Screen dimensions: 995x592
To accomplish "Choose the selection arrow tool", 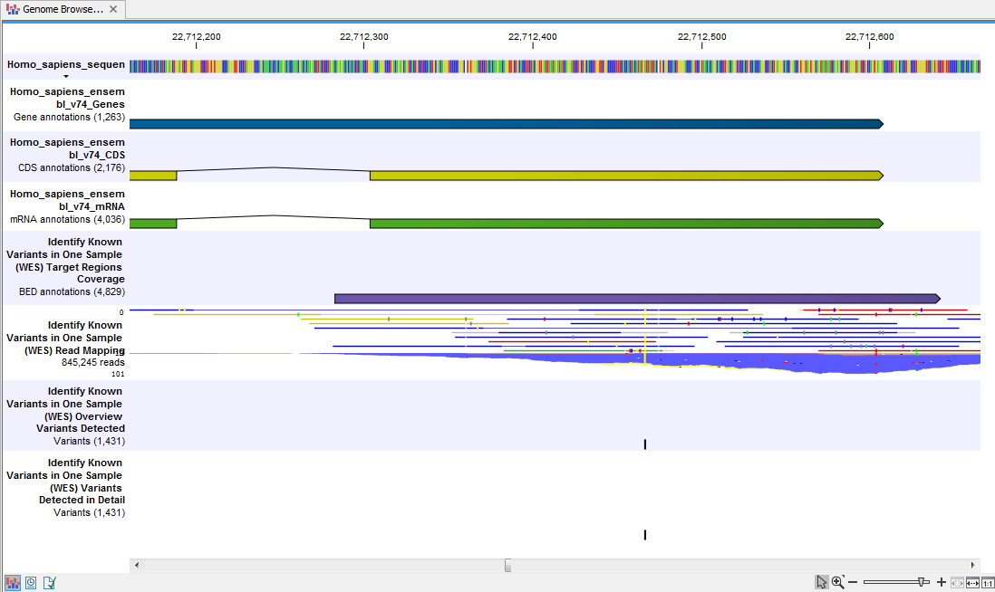I will (822, 581).
